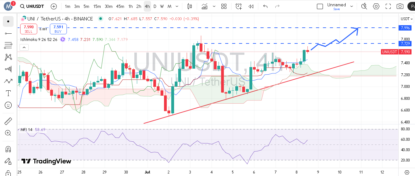
Task: Click the UNI / TetherUS symbol title
Action: (59, 19)
